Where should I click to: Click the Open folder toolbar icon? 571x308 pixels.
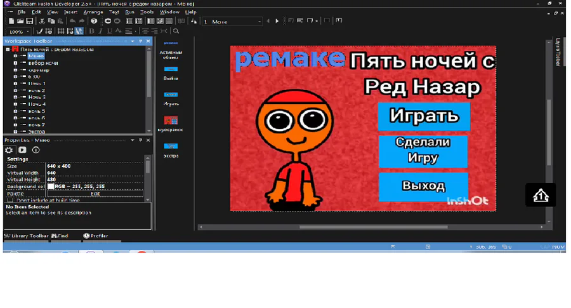[20, 21]
